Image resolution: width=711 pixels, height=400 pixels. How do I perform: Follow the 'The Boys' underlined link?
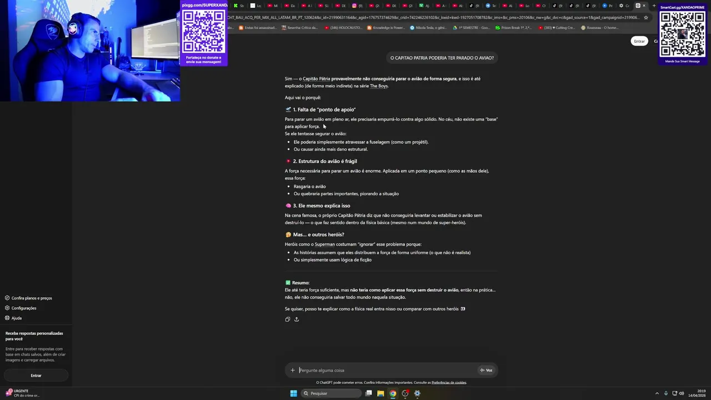click(x=379, y=86)
